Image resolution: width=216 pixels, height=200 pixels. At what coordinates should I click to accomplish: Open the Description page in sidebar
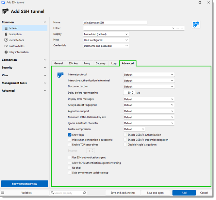tap(15, 34)
